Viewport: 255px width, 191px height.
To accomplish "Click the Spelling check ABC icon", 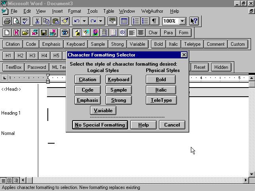I will tap(25, 21).
